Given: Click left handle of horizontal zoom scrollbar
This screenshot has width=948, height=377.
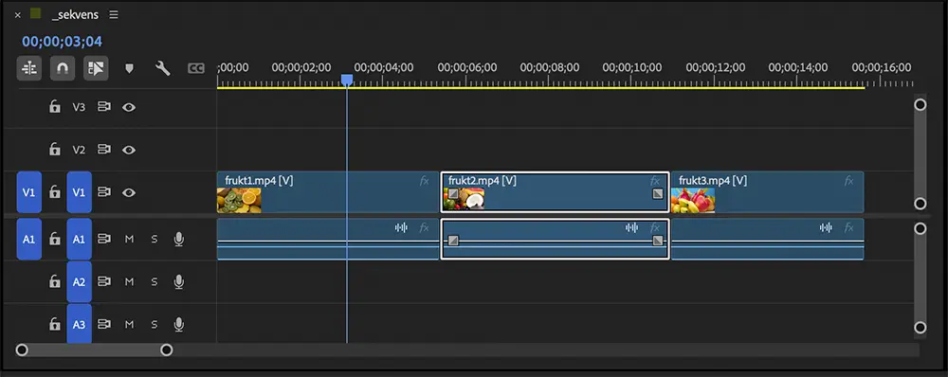Looking at the screenshot, I should coord(22,350).
